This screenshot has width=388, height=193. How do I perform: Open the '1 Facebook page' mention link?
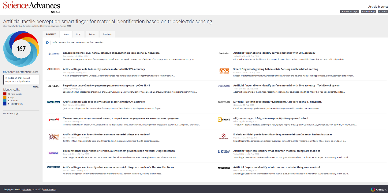15,104
